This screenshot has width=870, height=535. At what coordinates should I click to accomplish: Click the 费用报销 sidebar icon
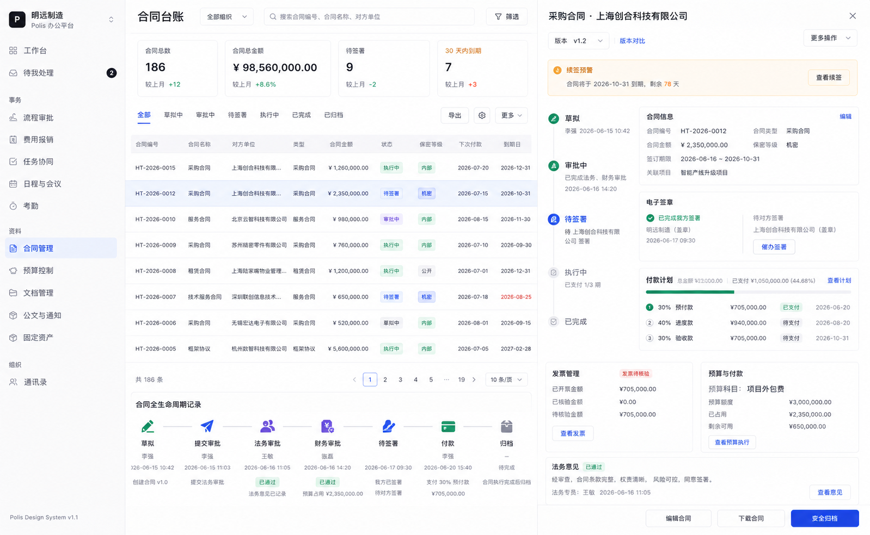click(x=13, y=140)
